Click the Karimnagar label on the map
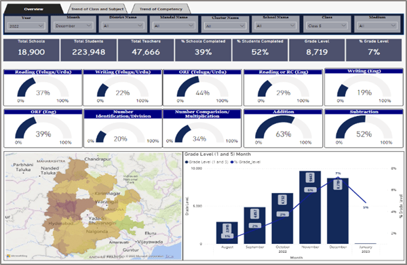This screenshot has height=265, width=407. (x=107, y=193)
